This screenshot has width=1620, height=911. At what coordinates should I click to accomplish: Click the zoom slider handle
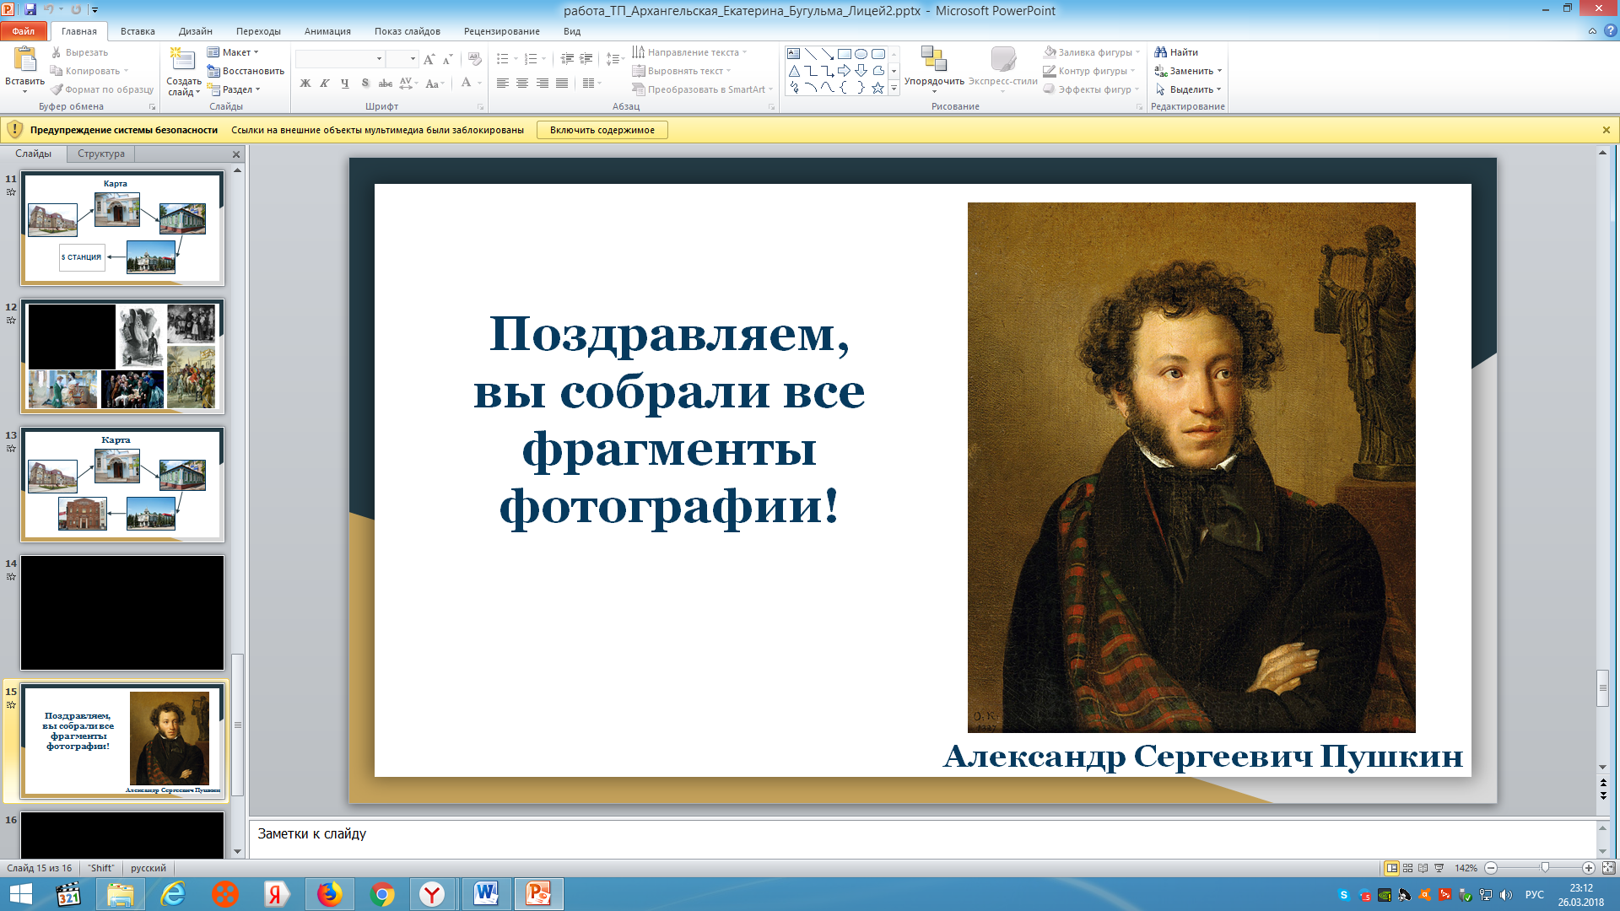(1545, 868)
